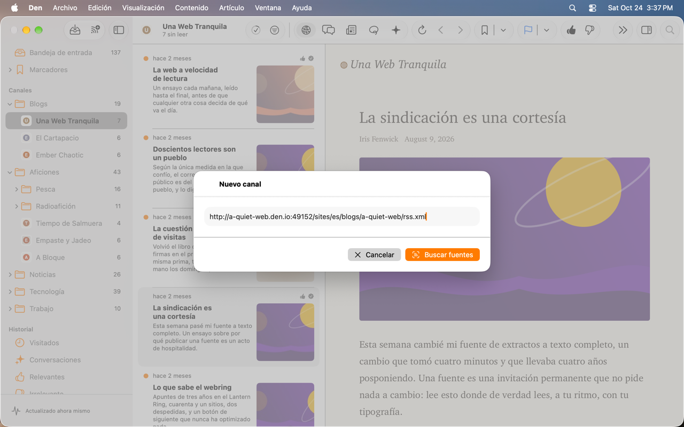Image resolution: width=684 pixels, height=427 pixels.
Task: Mark the article relevant with toolbar thumbs up
Action: click(x=571, y=30)
